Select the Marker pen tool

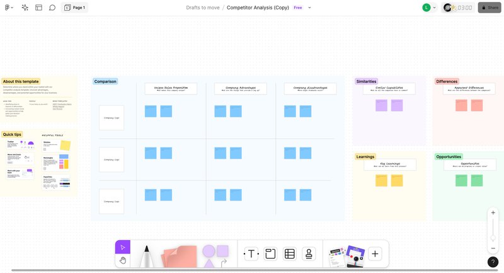(146, 255)
